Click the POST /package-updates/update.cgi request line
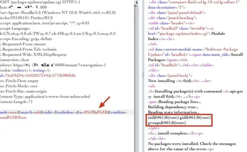 [40, 2]
